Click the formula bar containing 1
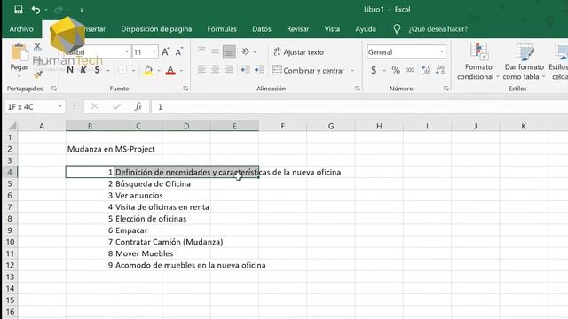Screen dimensions: 568x319 pyautogui.click(x=359, y=107)
